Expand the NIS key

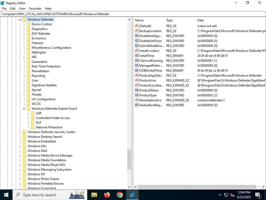[24, 57]
